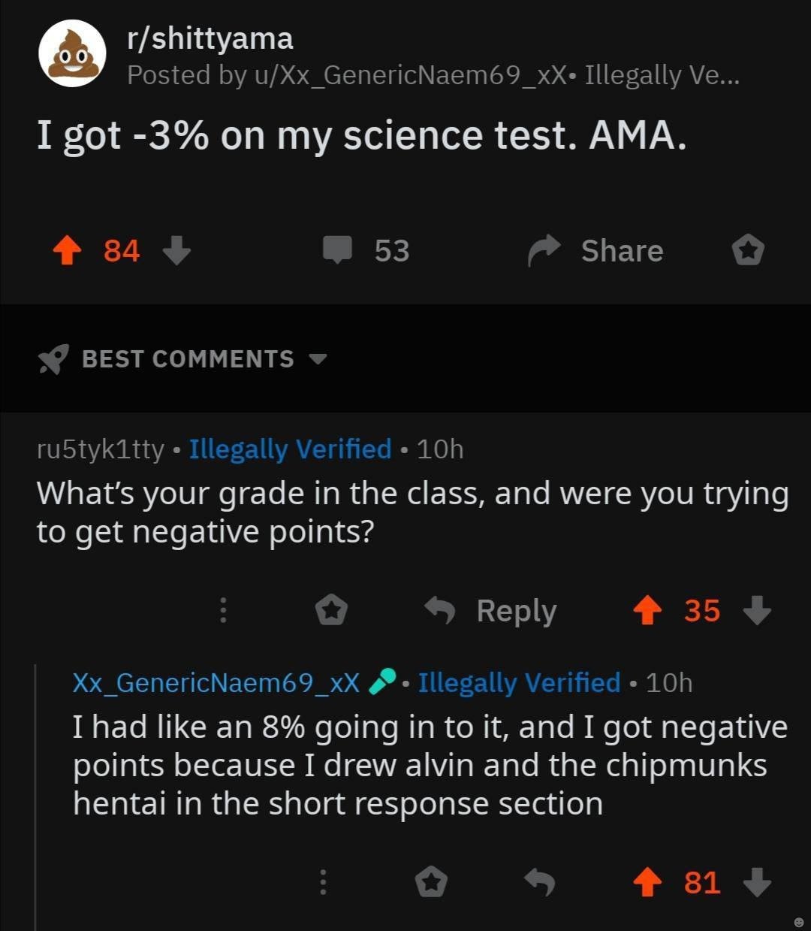
Task: Open the post's 53 comments icon
Action: point(338,250)
